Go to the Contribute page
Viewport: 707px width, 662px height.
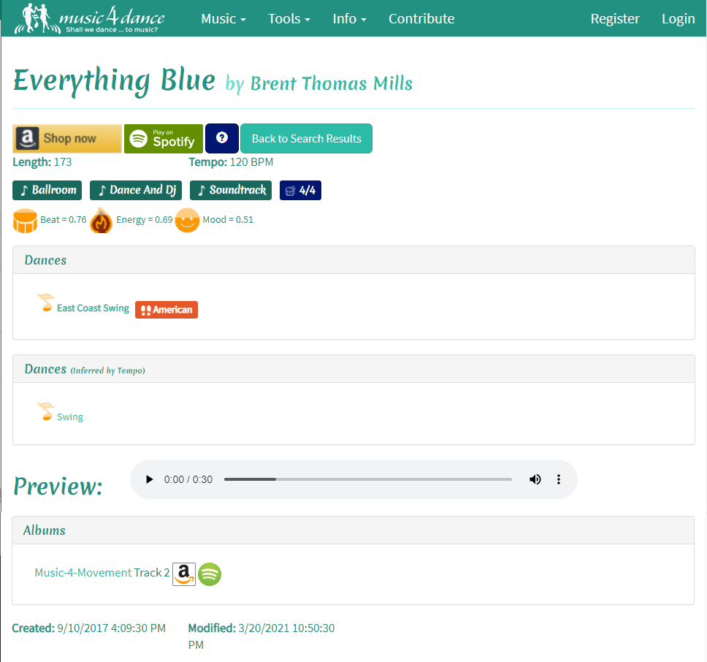pyautogui.click(x=421, y=19)
